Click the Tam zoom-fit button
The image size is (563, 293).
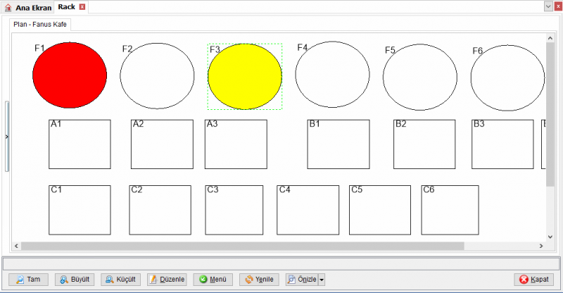pos(28,280)
